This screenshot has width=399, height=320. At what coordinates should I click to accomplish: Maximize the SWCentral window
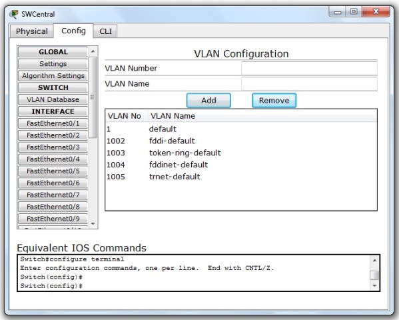coord(354,12)
